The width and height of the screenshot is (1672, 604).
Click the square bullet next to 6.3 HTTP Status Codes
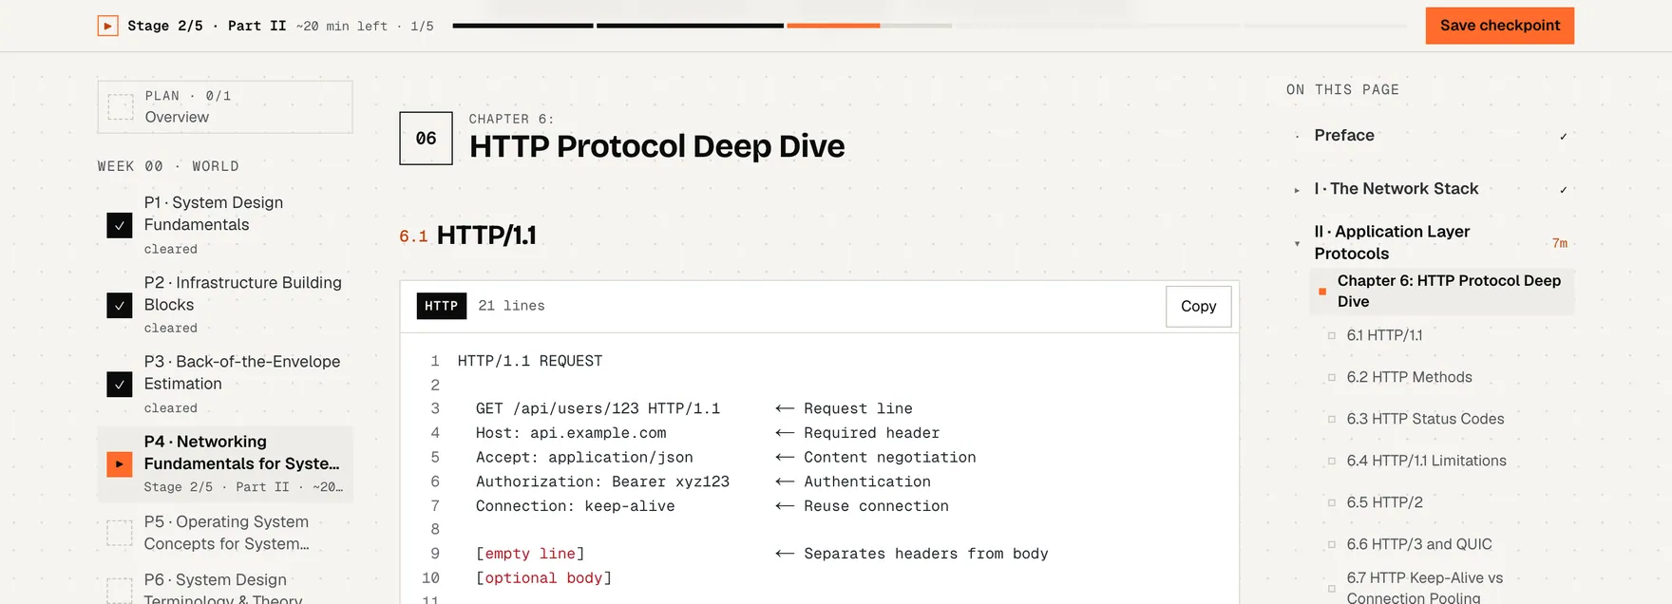pyautogui.click(x=1332, y=419)
